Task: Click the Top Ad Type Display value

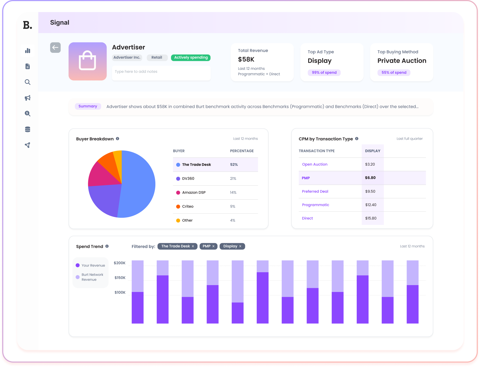Action: pos(319,61)
